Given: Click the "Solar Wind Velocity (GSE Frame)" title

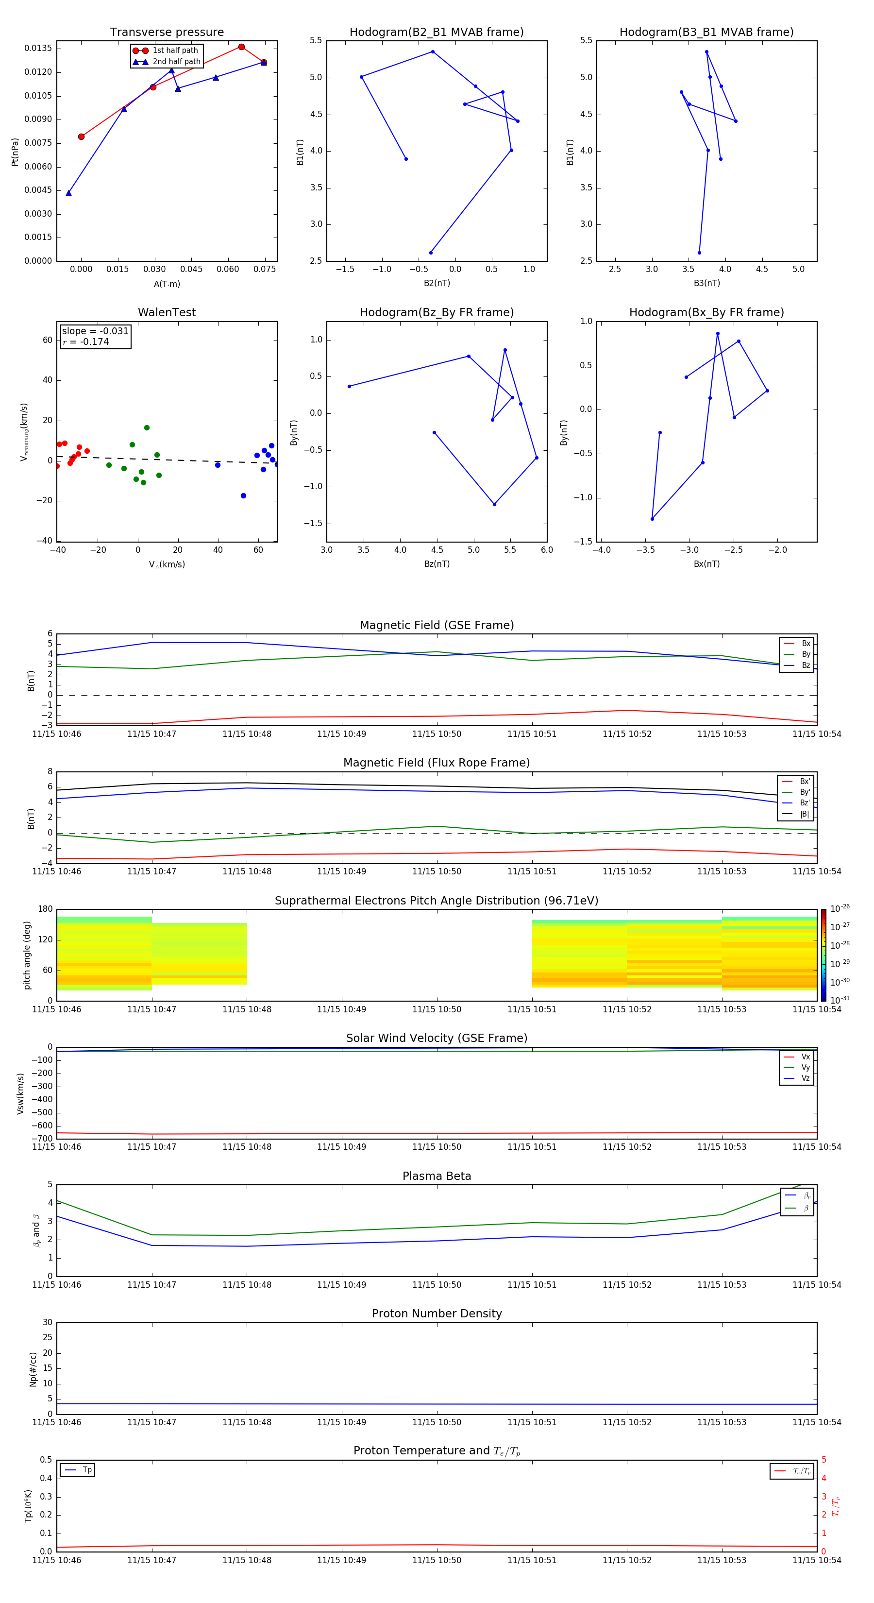Looking at the screenshot, I should coord(437,1038).
